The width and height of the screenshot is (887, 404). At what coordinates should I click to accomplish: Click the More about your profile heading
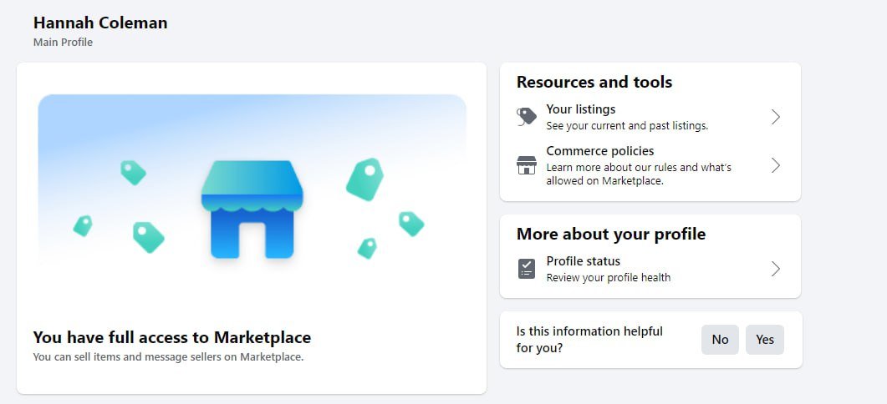click(x=611, y=234)
